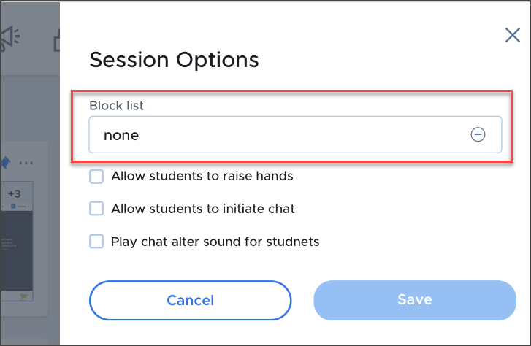This screenshot has width=531, height=346.
Task: Enable Allow students to raise hands checkbox
Action: (96, 176)
